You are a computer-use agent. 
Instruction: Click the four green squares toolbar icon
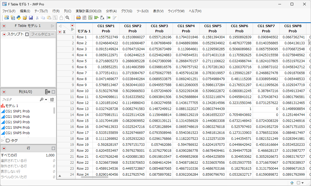pos(90,18)
